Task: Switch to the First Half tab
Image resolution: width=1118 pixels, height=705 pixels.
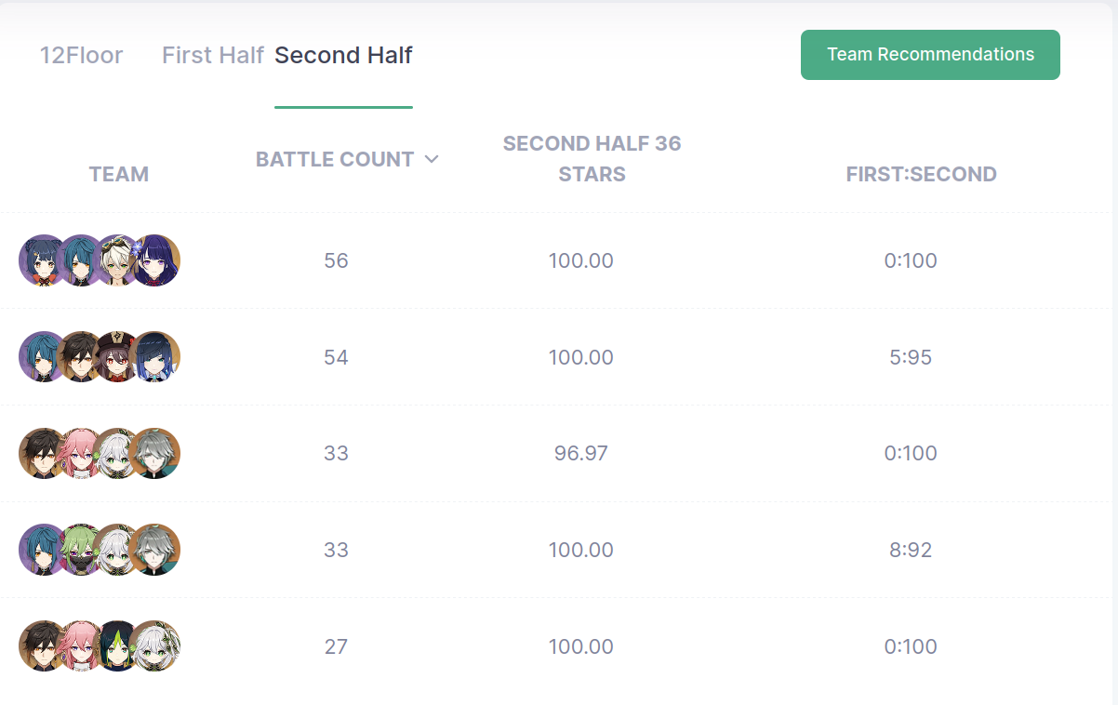Action: pyautogui.click(x=213, y=55)
